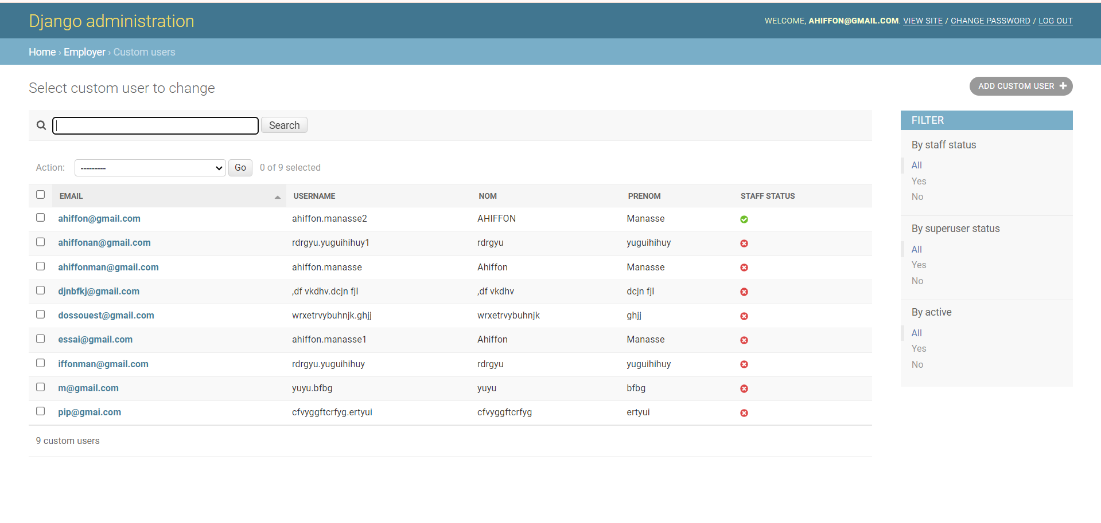The height and width of the screenshot is (523, 1101).
Task: Filter by staff status Yes
Action: tap(919, 181)
